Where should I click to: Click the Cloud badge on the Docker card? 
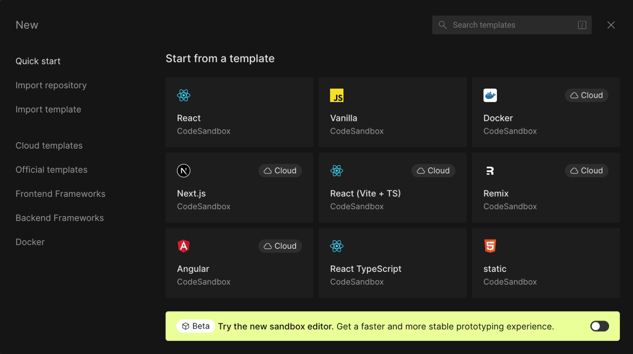point(586,95)
